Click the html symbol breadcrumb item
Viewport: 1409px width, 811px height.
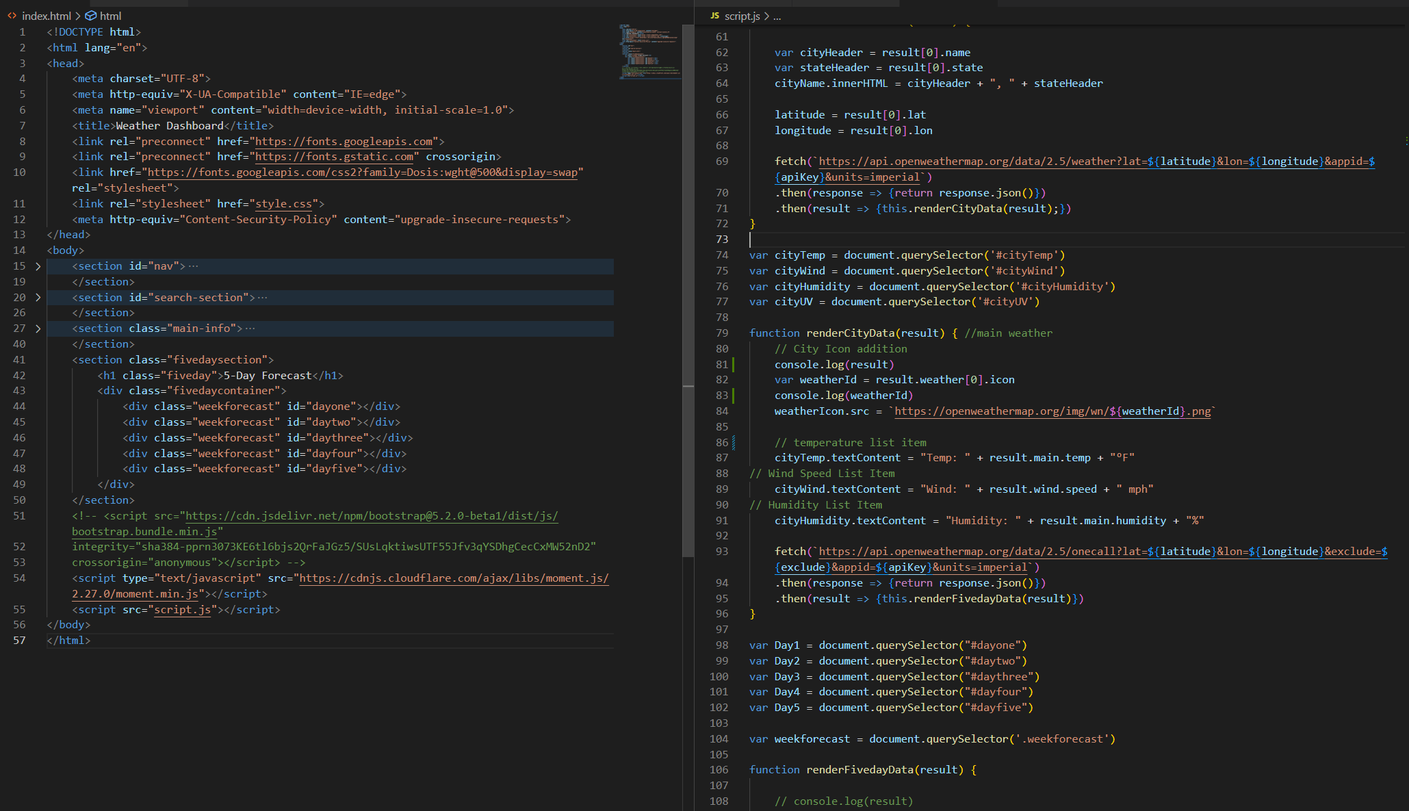click(110, 16)
